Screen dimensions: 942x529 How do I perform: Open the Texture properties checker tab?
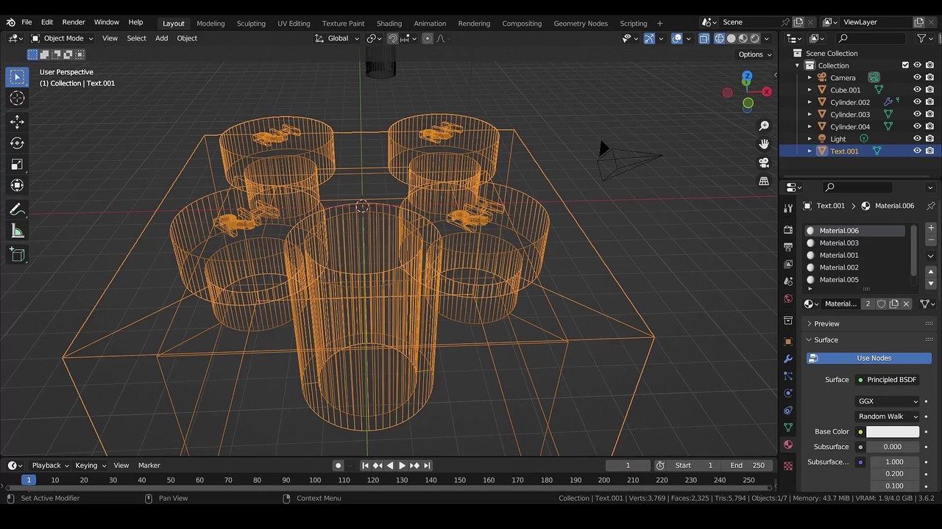(x=788, y=466)
